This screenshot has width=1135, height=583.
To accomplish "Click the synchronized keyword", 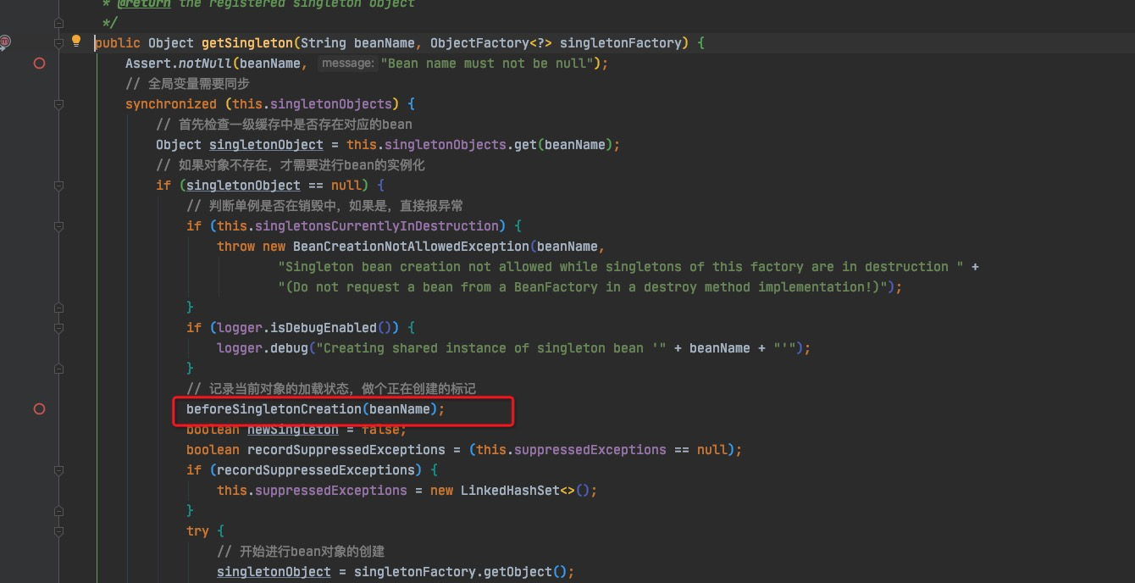I will tap(171, 104).
